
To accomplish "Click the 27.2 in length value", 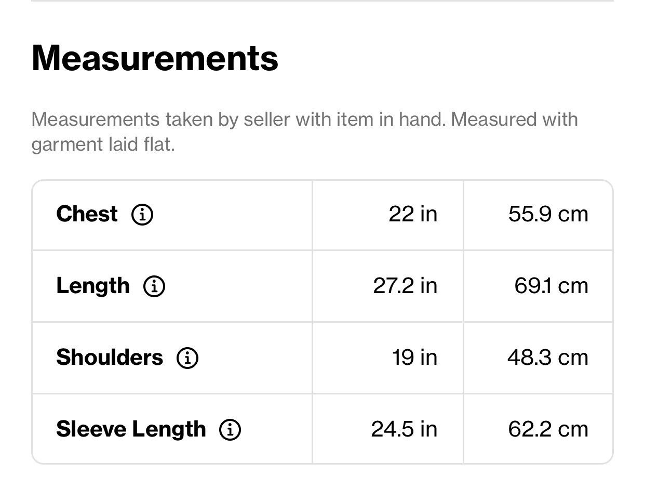I will click(x=405, y=285).
